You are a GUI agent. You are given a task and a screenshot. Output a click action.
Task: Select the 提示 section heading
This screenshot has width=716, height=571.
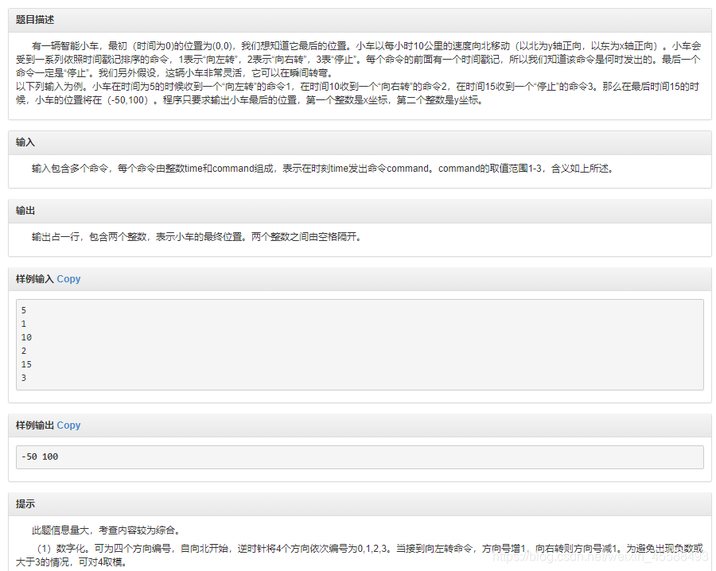coord(25,504)
